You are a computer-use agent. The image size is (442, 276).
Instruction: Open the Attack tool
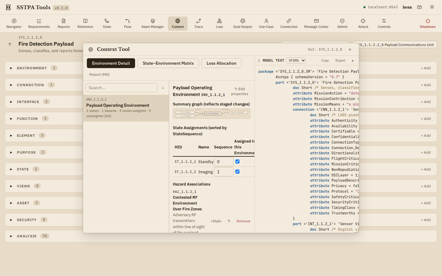tap(363, 24)
